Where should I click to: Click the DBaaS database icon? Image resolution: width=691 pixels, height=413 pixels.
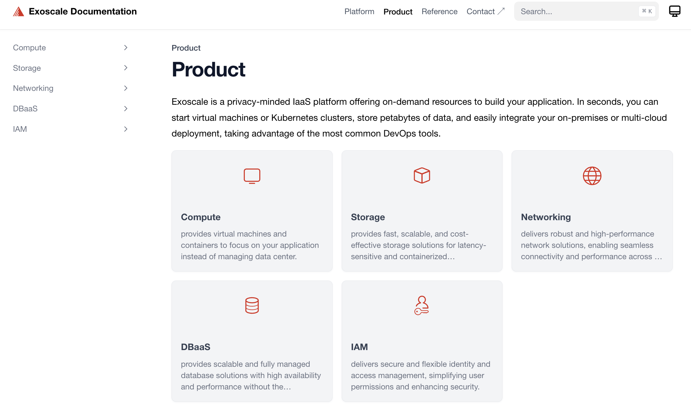252,305
